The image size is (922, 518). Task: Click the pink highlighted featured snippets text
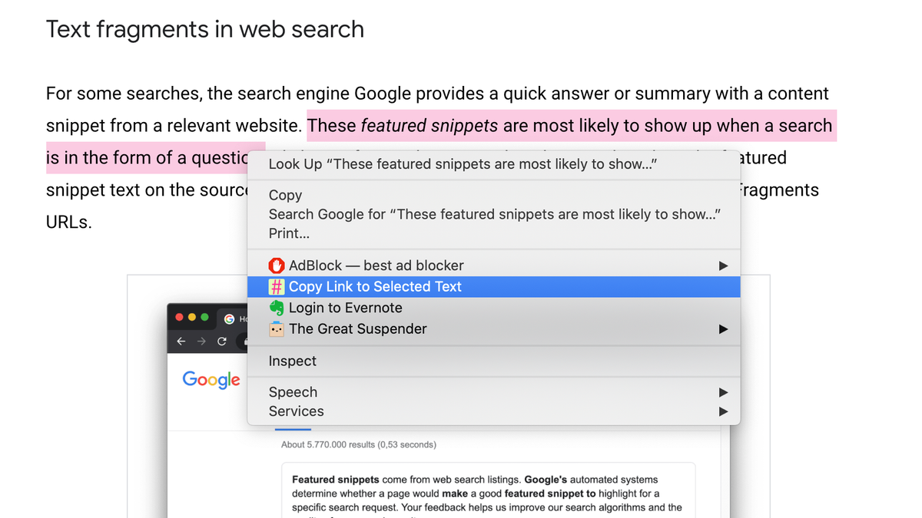pyautogui.click(x=429, y=126)
